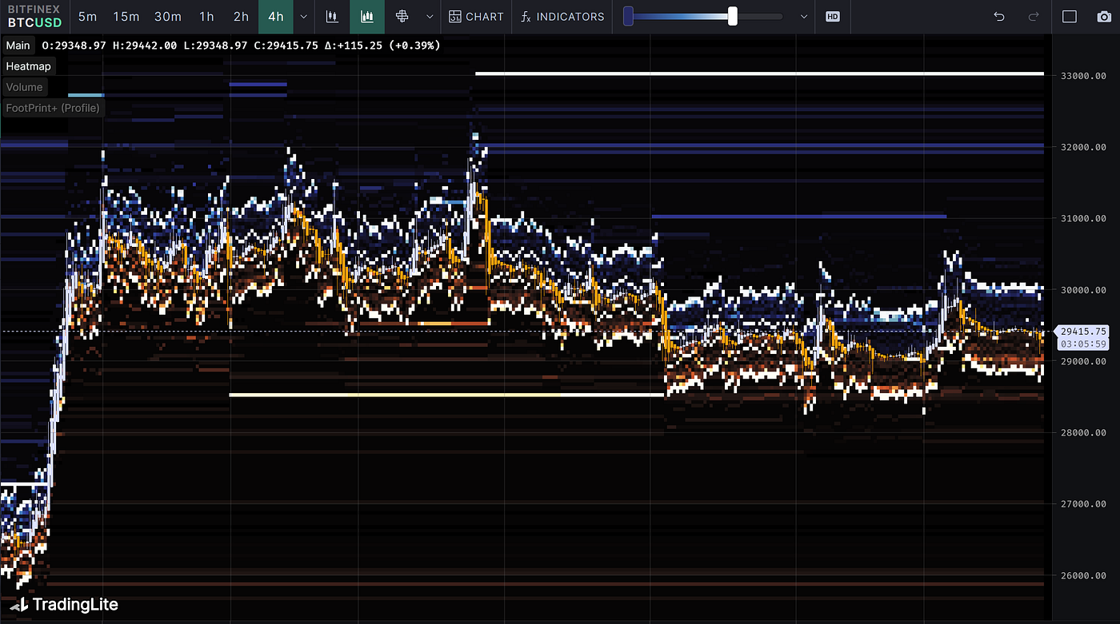Click the OHLC values readout

click(241, 46)
